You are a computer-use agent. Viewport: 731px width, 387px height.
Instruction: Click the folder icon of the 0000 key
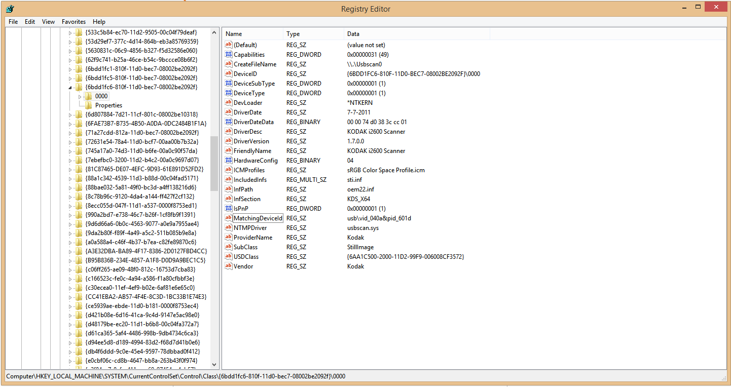(88, 96)
